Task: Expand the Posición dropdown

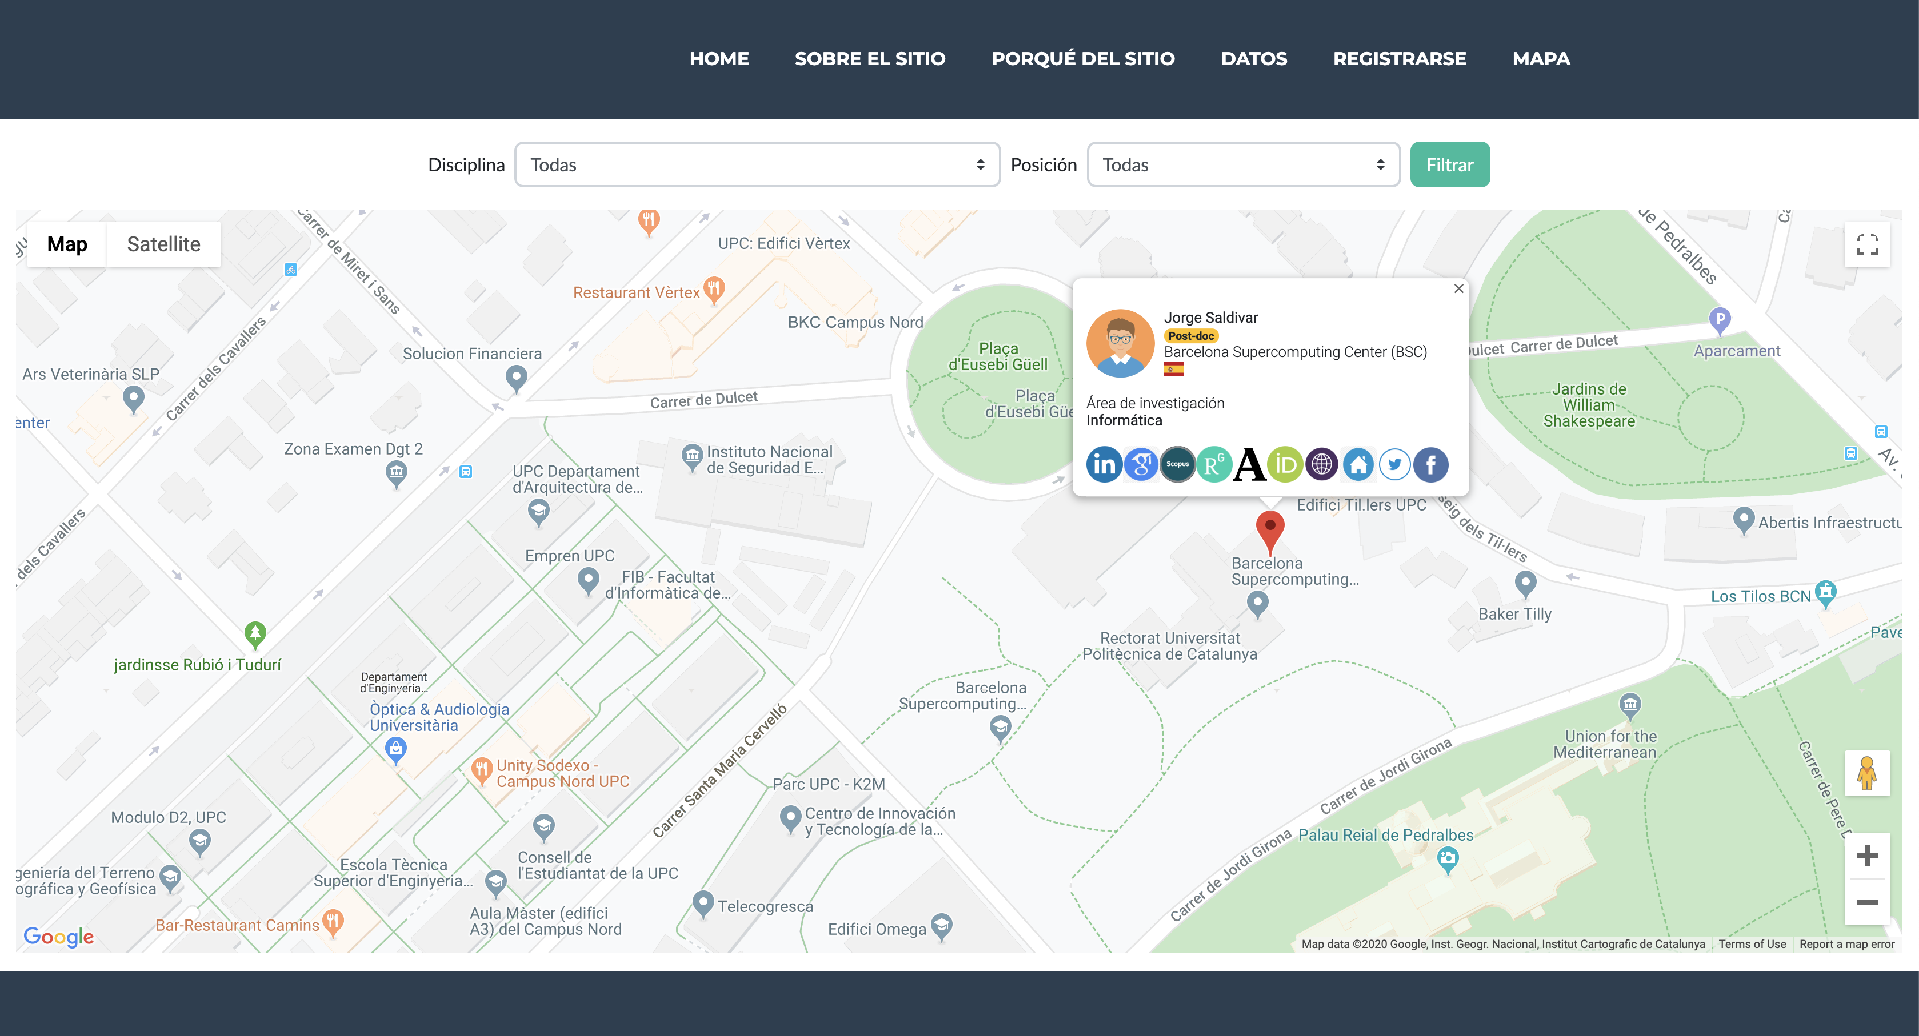Action: [1242, 164]
